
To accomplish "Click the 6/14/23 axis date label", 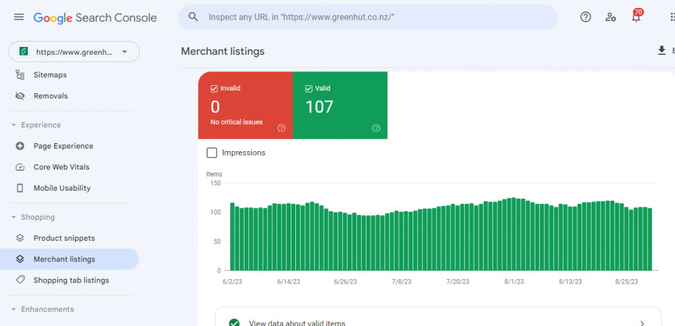I will coord(289,282).
